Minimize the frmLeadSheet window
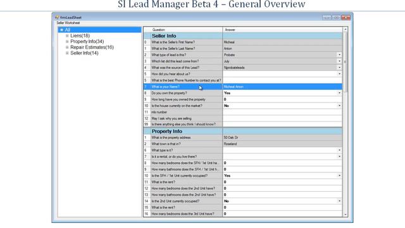The height and width of the screenshot is (228, 405). (327, 18)
